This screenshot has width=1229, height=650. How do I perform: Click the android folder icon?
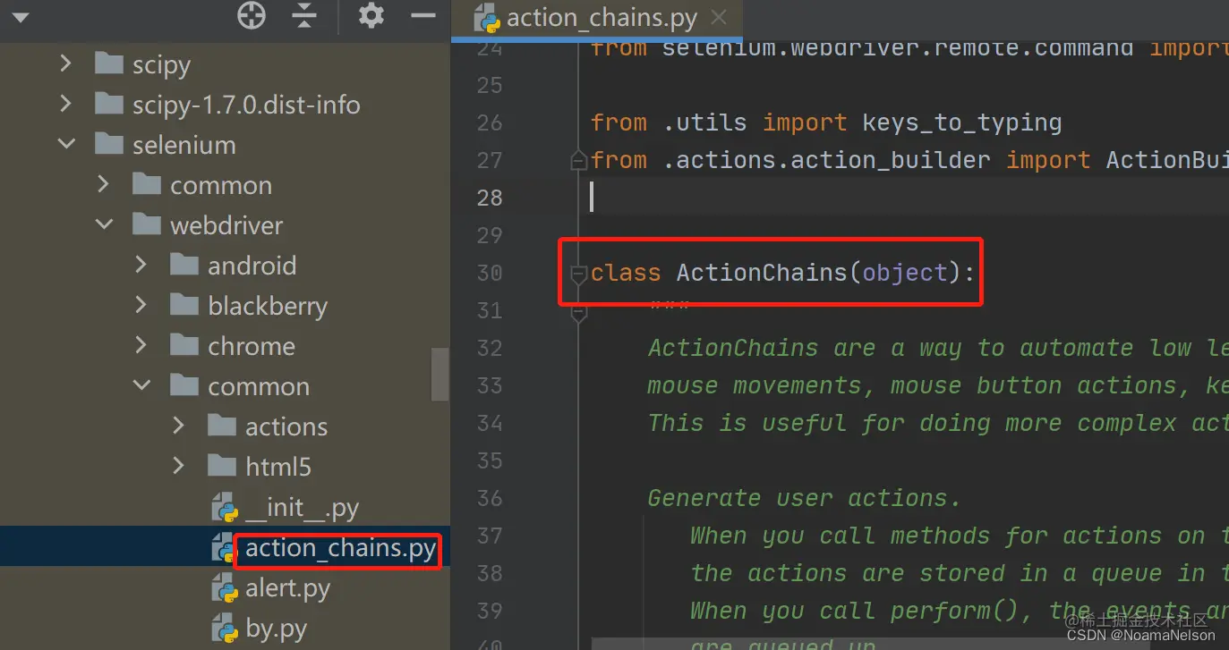click(183, 265)
